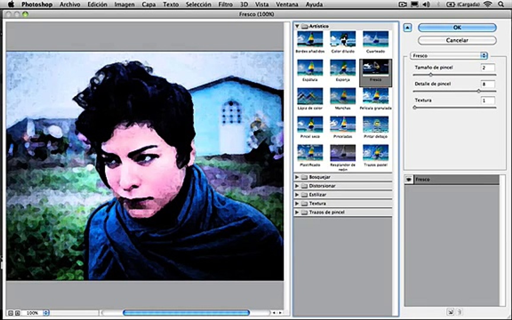Image resolution: width=512 pixels, height=320 pixels.
Task: Click the battery status icon
Action: pyautogui.click(x=450, y=4)
